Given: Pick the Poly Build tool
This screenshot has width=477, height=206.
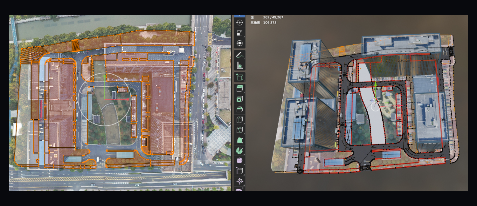Looking at the screenshot, I should (239, 140).
